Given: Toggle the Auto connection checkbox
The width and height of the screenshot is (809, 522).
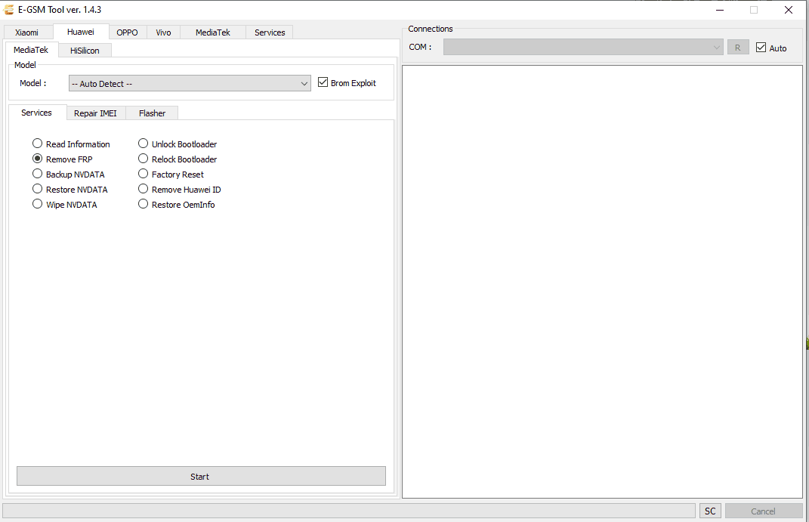Looking at the screenshot, I should pyautogui.click(x=771, y=48).
